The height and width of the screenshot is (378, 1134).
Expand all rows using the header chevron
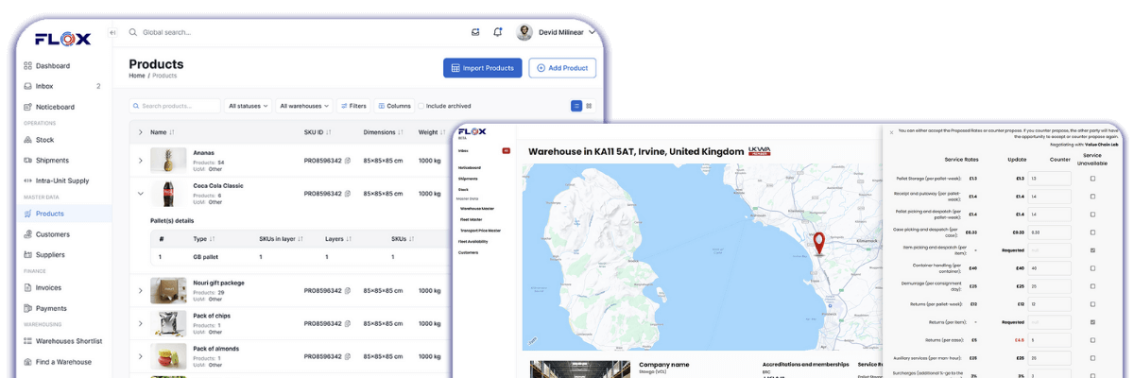point(141,132)
